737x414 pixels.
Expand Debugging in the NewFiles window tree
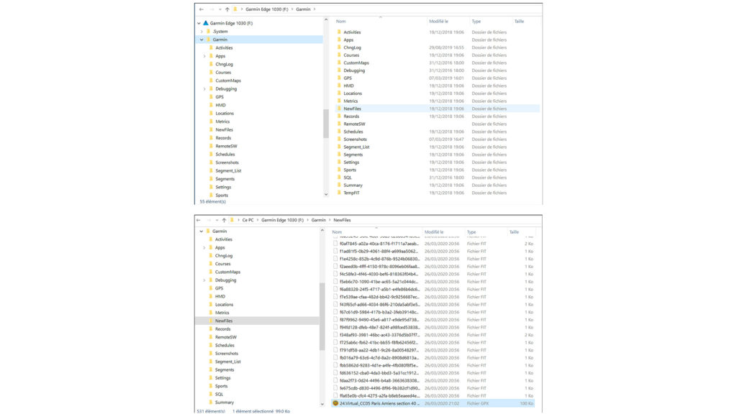pos(204,281)
